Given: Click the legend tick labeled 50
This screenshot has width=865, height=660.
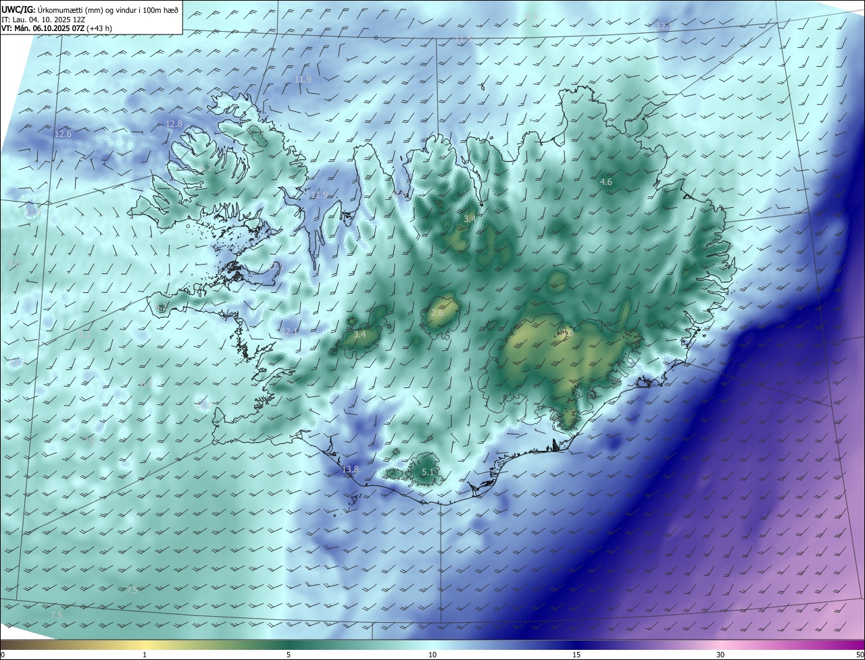Looking at the screenshot, I should click(860, 655).
